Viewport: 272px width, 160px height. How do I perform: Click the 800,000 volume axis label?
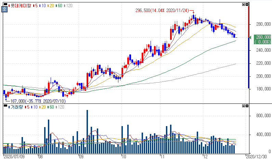pos(263,115)
